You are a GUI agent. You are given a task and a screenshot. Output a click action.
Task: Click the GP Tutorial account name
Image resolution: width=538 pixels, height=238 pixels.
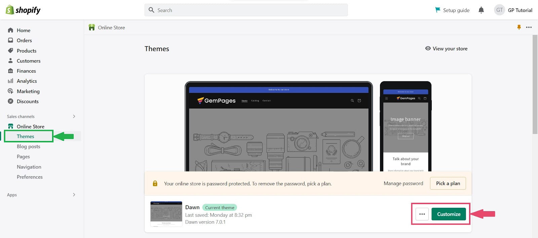click(520, 10)
